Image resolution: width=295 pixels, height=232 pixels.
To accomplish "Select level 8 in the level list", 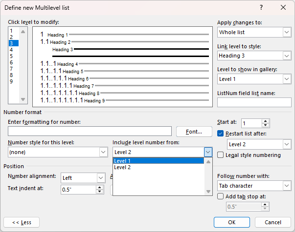I will coord(13,75).
